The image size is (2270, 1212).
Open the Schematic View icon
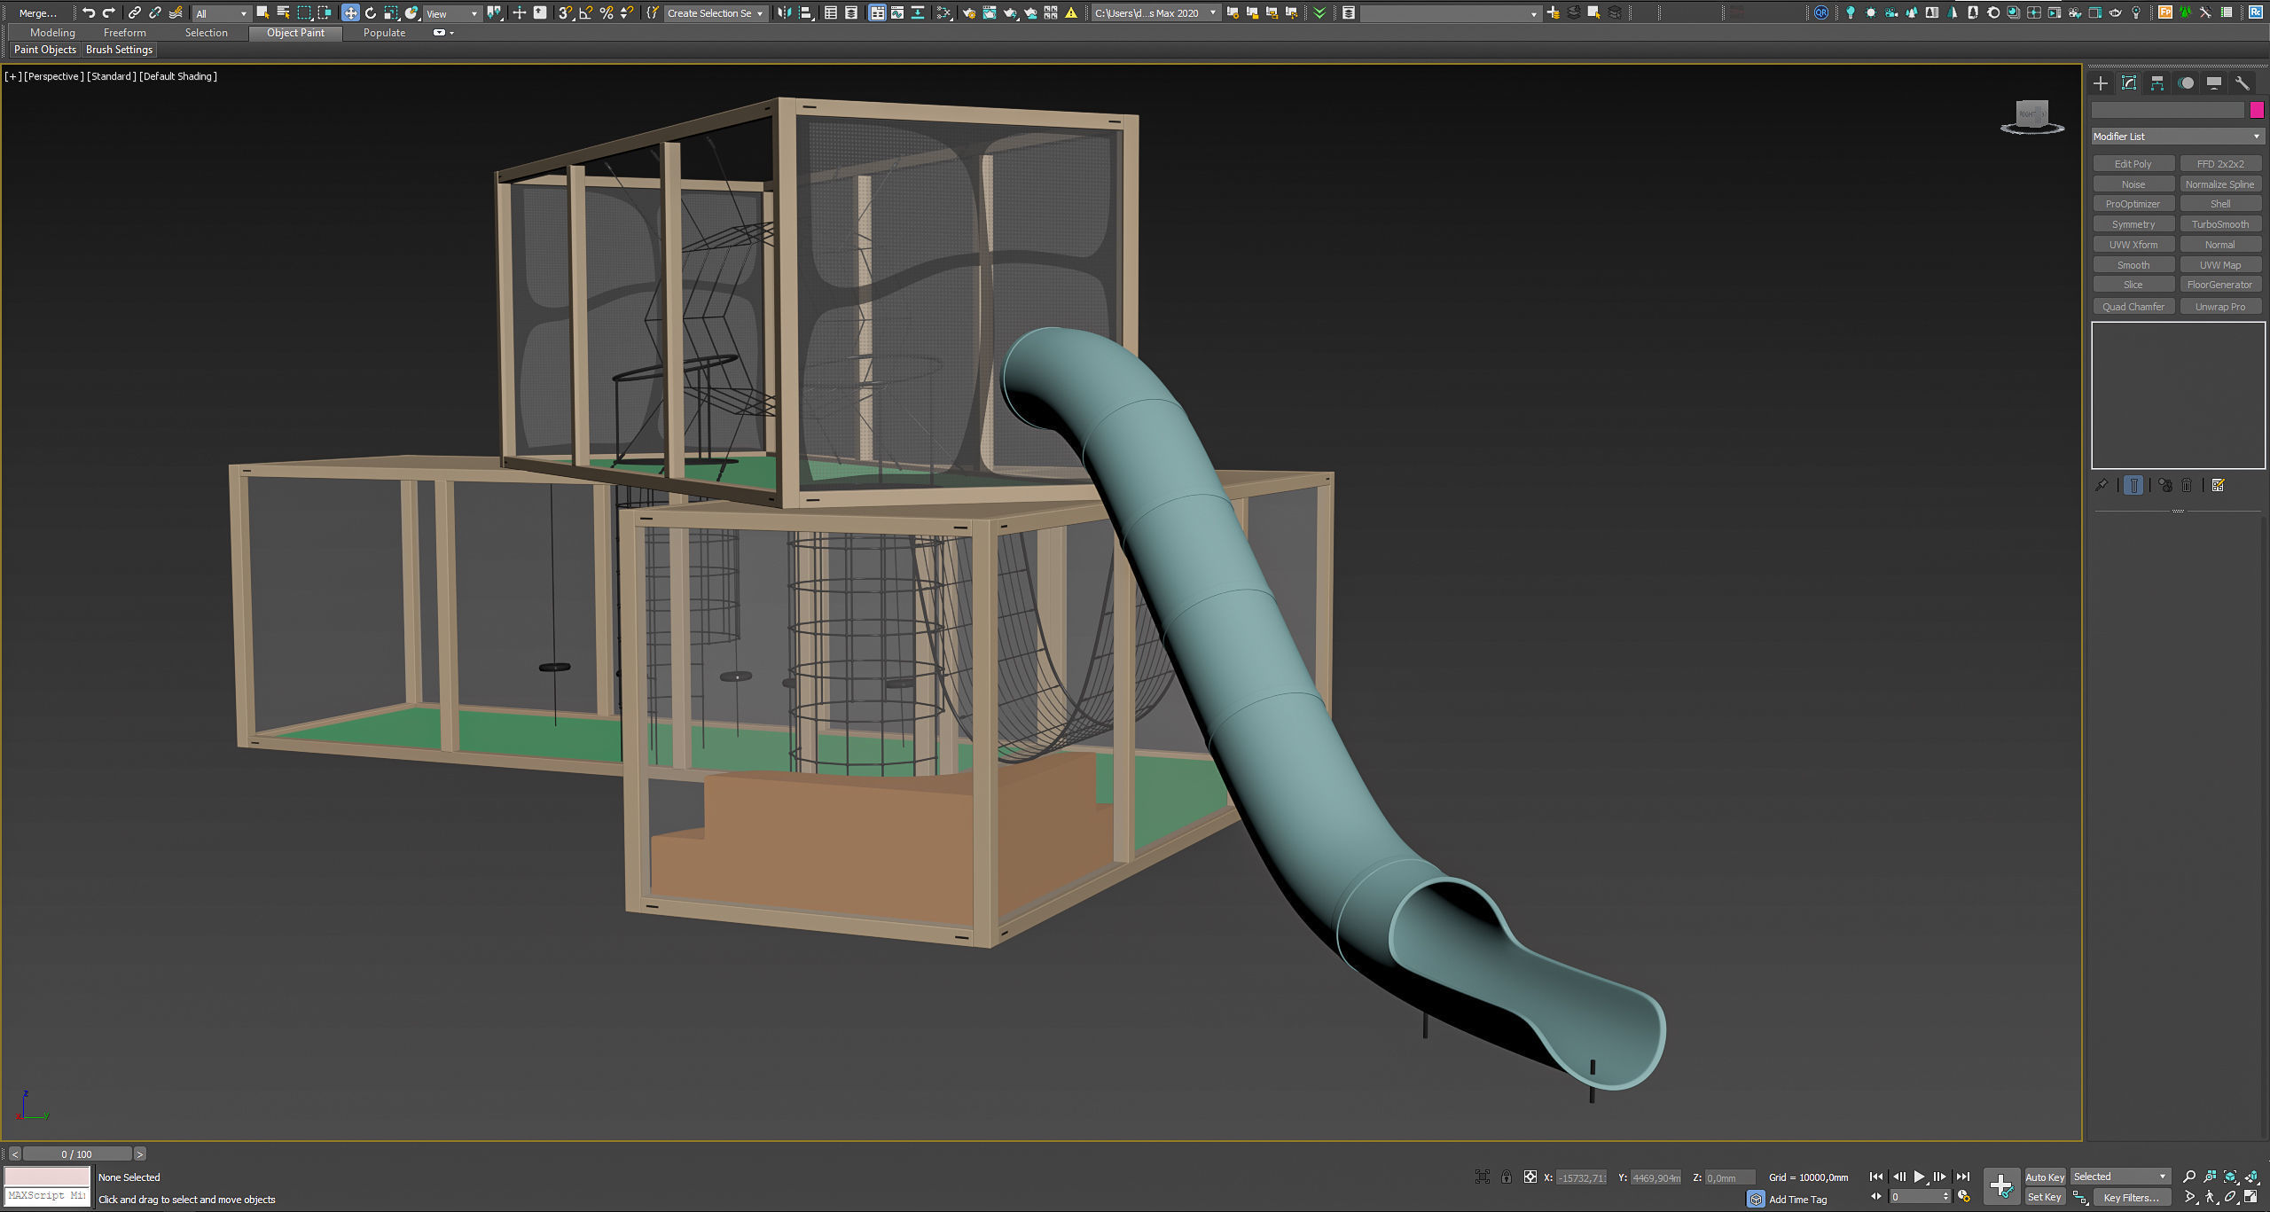[x=918, y=12]
